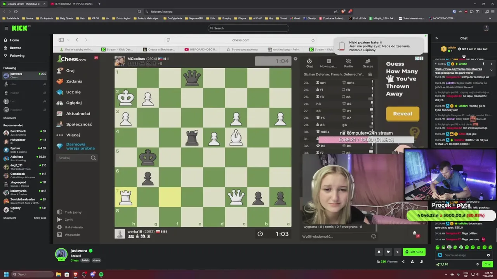Open SamXFrank recommended channel
The image size is (497, 279).
point(24,133)
